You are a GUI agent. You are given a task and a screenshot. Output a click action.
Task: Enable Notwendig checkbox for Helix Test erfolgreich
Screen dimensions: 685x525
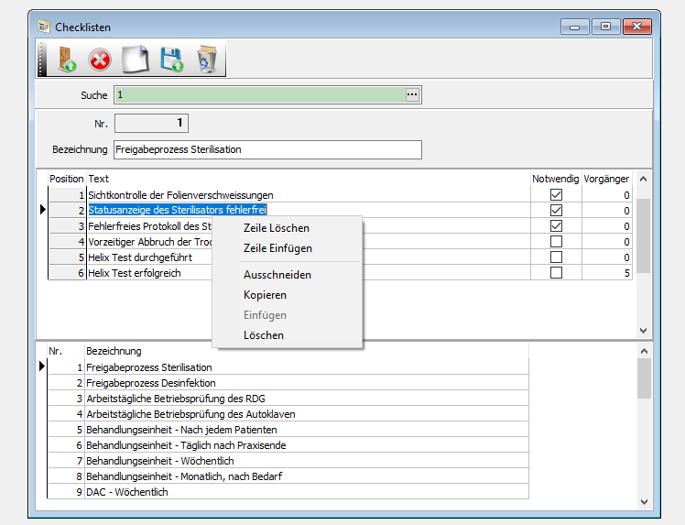pos(556,273)
